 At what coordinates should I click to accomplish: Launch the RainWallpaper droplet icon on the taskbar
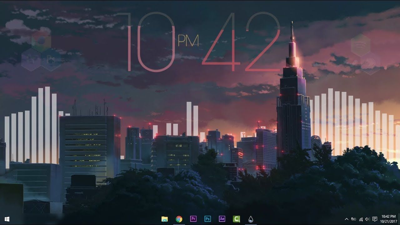(x=250, y=219)
